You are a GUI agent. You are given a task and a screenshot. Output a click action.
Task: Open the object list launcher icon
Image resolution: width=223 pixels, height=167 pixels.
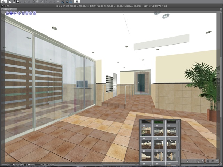(x=212, y=161)
